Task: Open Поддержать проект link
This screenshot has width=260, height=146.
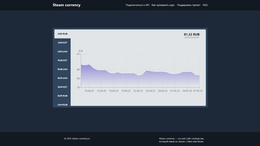Action: (x=189, y=5)
